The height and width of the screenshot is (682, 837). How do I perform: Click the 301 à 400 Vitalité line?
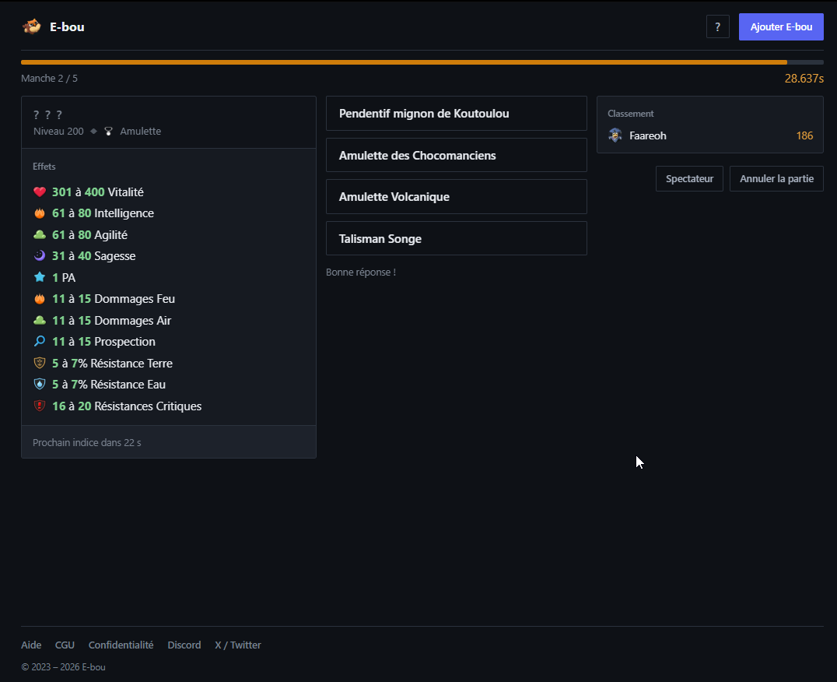click(98, 192)
